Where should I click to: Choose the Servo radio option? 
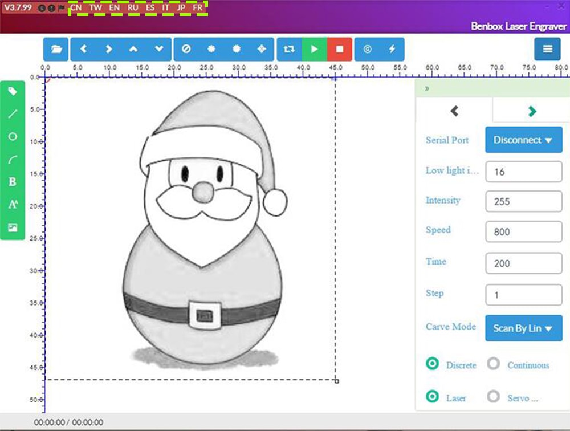(493, 396)
